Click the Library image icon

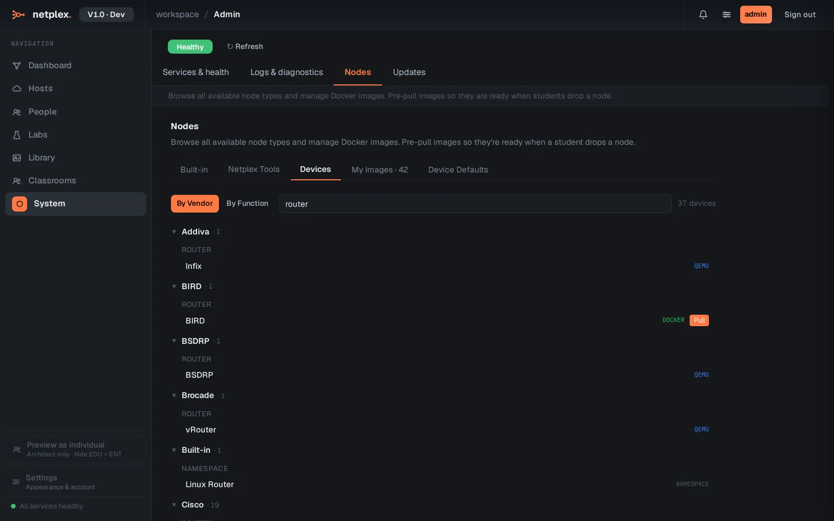pos(17,158)
